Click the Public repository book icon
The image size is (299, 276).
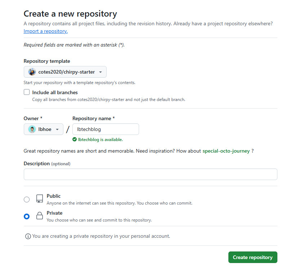(40, 199)
